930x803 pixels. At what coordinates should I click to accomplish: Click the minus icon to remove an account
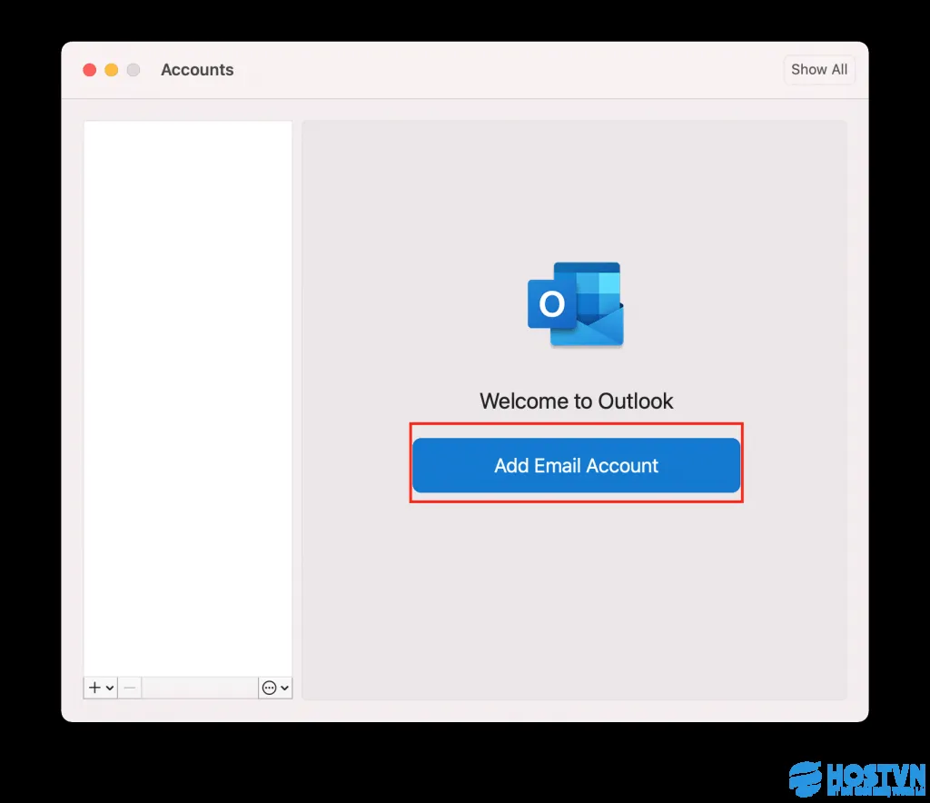point(130,688)
